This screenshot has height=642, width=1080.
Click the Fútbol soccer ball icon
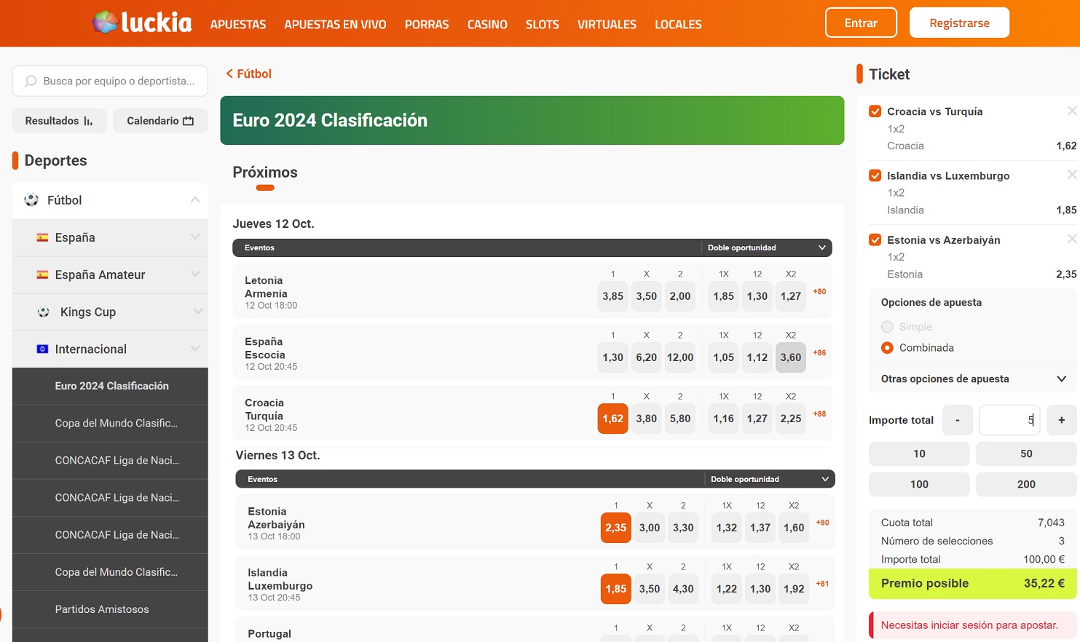coord(31,199)
